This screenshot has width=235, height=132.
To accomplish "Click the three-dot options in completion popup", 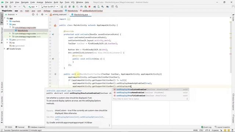I will tap(187, 99).
